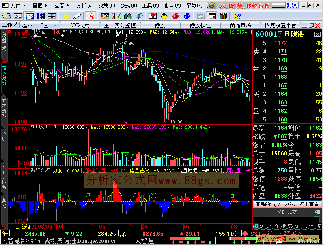Click the red restore icon on workspace tabs

coord(311,25)
